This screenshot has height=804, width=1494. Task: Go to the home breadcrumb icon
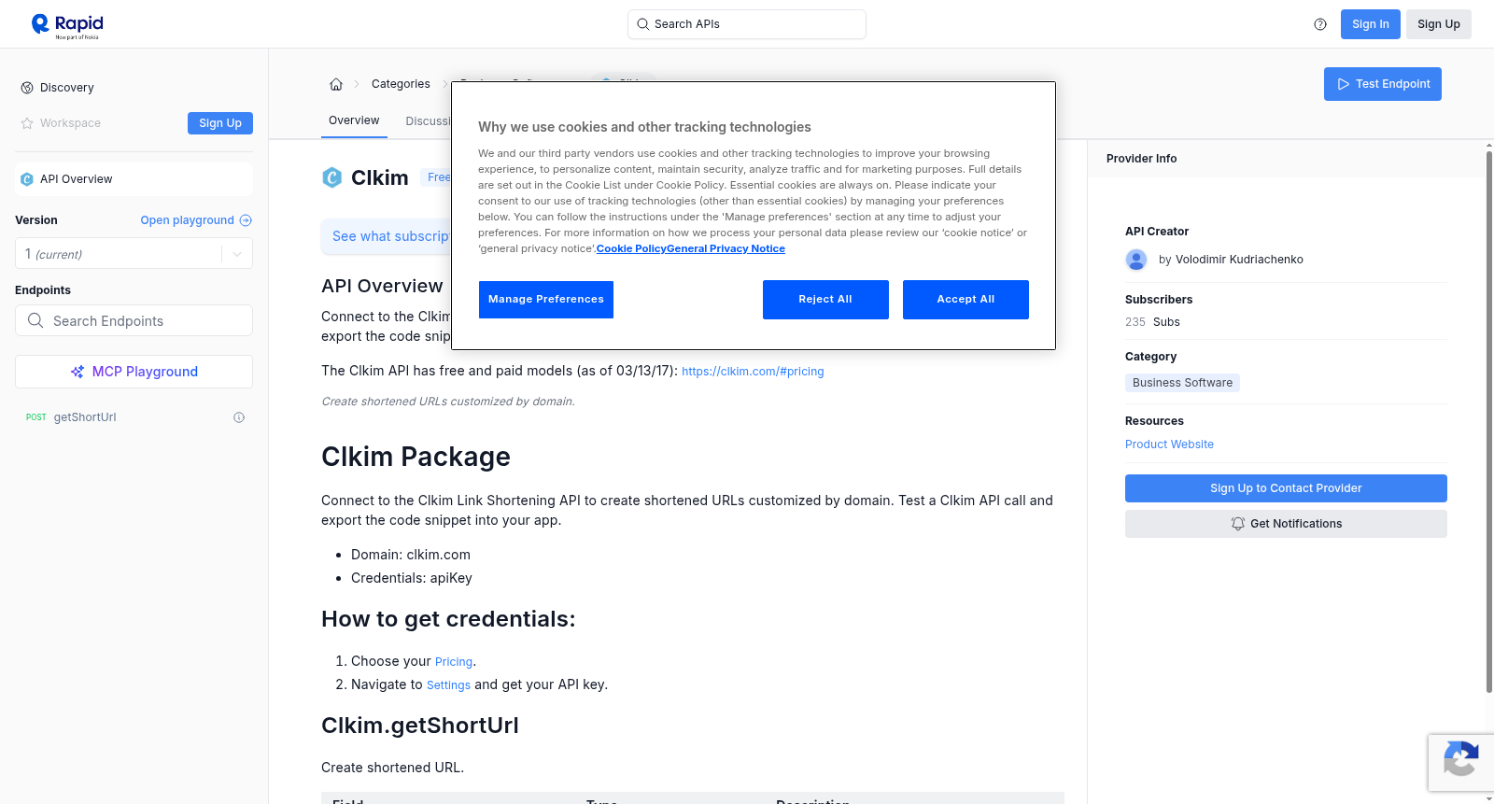[x=336, y=84]
